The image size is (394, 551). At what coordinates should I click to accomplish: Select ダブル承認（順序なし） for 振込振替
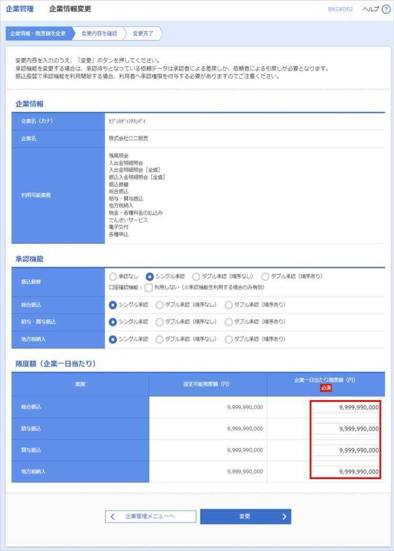pos(196,277)
